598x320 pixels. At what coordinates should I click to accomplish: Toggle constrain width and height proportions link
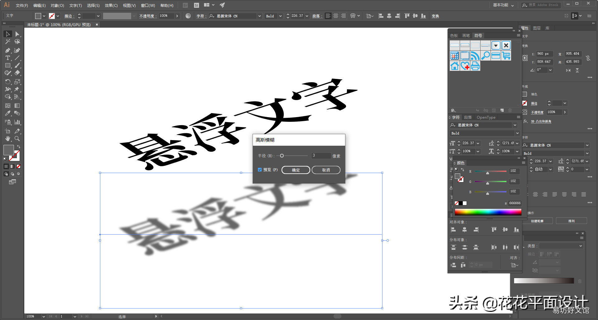588,58
